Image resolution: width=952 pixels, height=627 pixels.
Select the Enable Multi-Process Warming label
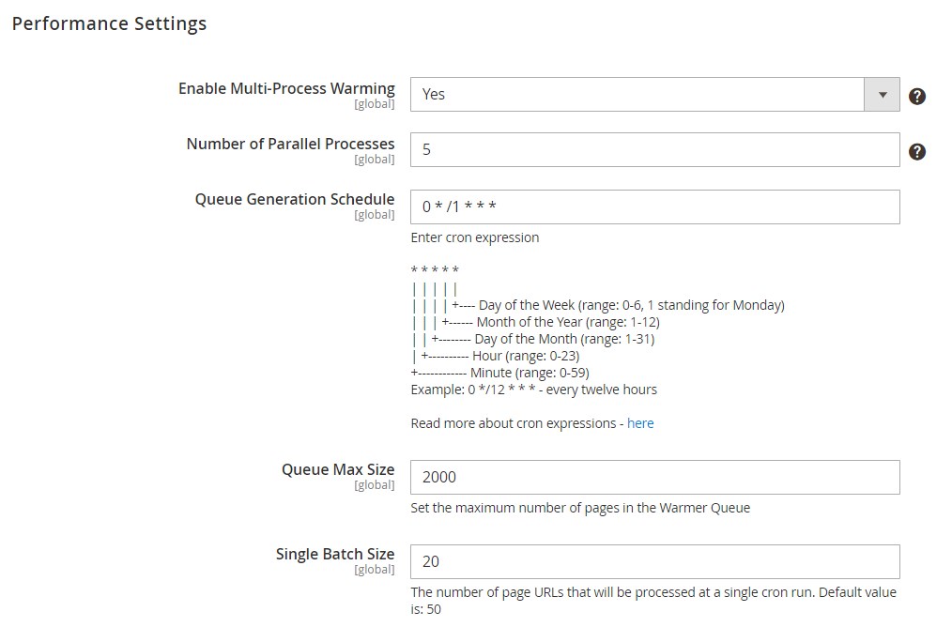tap(286, 88)
